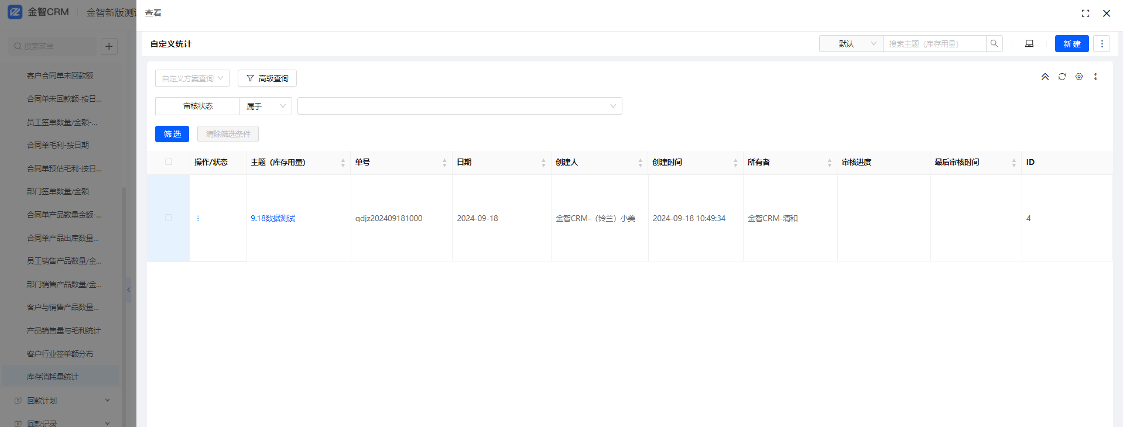Viewport: 1123px width, 427px height.
Task: Open the three-dot more options menu
Action: pyautogui.click(x=1101, y=44)
